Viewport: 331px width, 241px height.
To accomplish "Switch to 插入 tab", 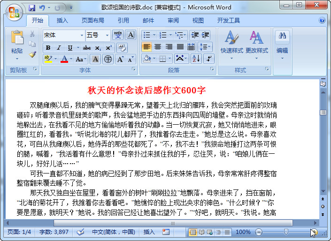I will pos(62,21).
